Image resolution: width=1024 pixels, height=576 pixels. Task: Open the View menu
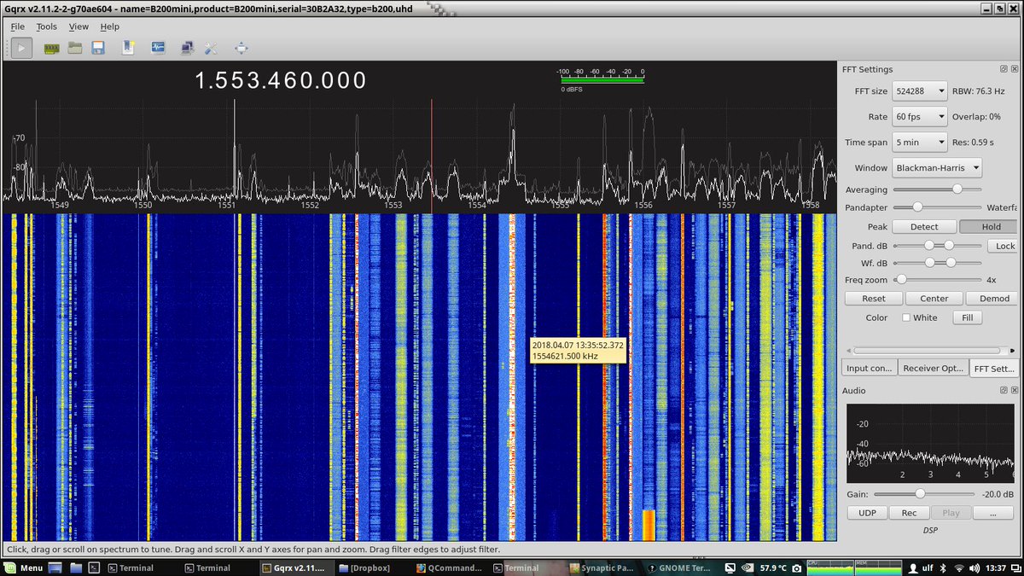point(79,26)
